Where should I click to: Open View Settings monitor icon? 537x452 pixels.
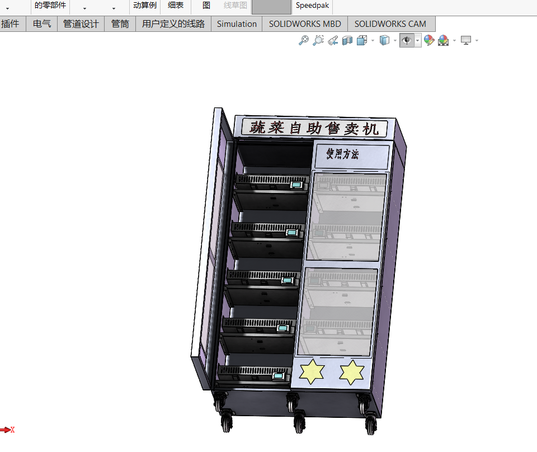(466, 40)
